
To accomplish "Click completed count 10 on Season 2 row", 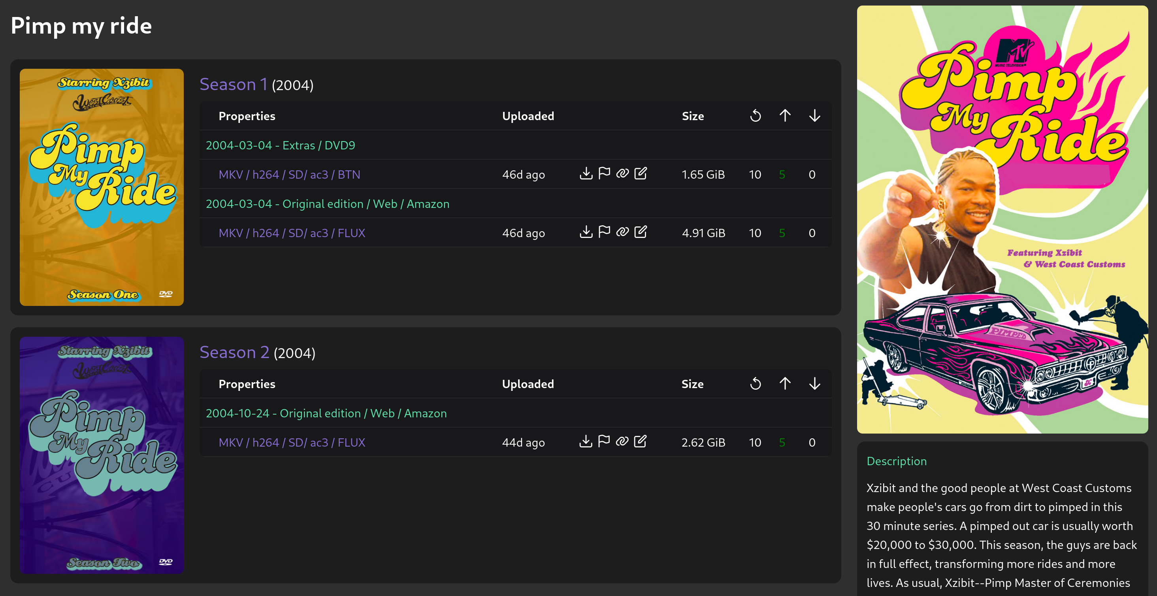I will [x=755, y=442].
